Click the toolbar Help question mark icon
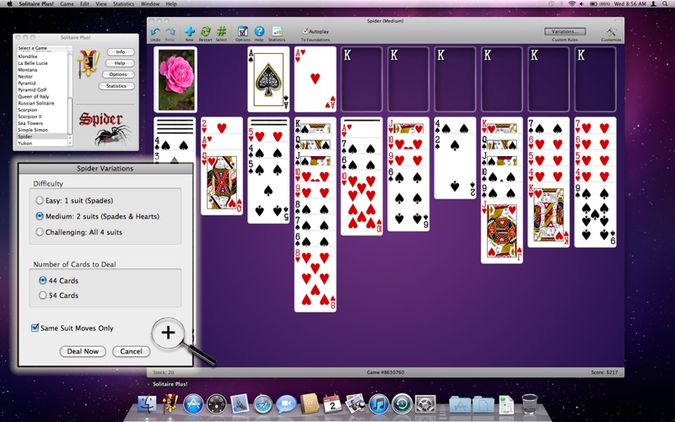 click(259, 32)
